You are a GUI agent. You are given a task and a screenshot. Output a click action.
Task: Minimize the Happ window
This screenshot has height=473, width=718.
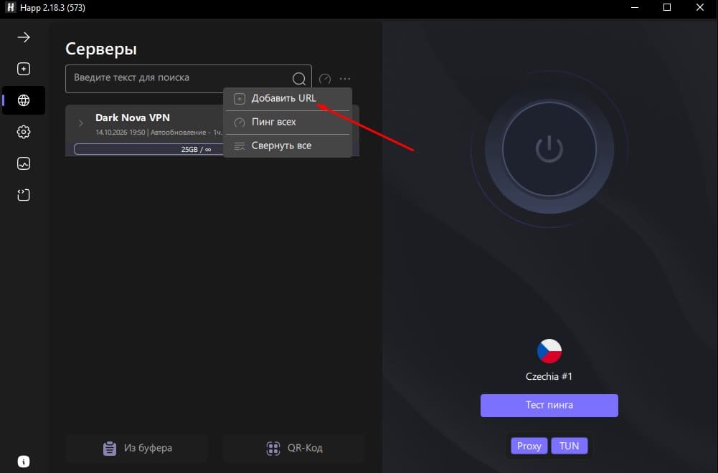pos(635,7)
